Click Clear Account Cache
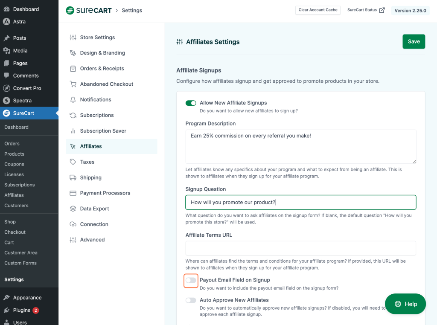Viewport: 437px width, 325px height. 318,10
